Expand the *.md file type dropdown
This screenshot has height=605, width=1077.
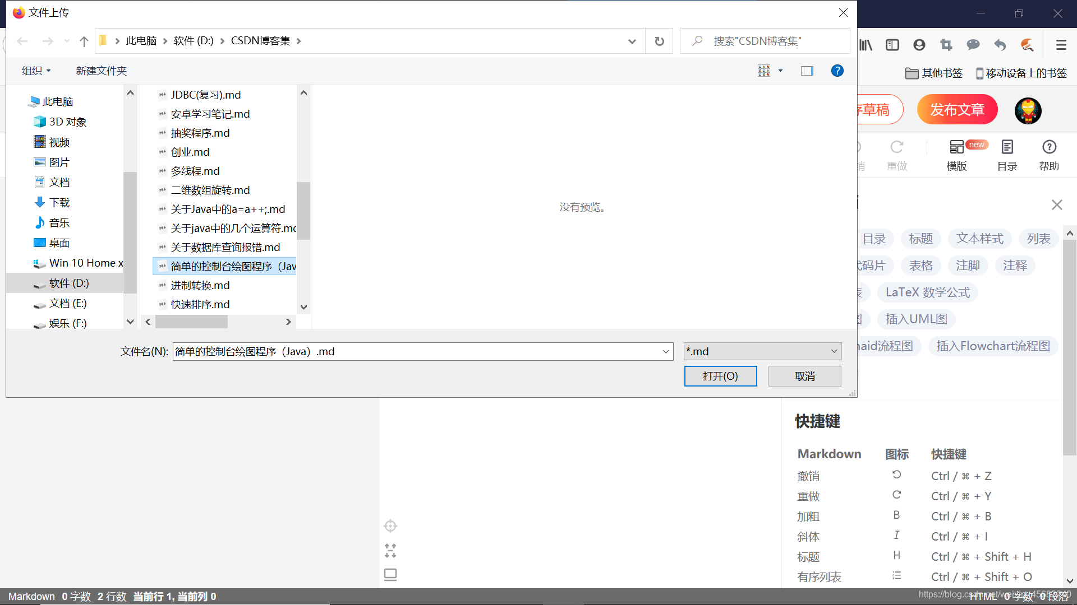click(834, 351)
